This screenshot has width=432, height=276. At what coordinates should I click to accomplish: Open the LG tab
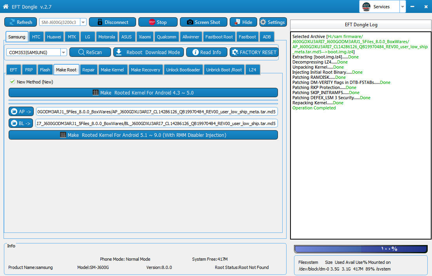click(x=87, y=37)
